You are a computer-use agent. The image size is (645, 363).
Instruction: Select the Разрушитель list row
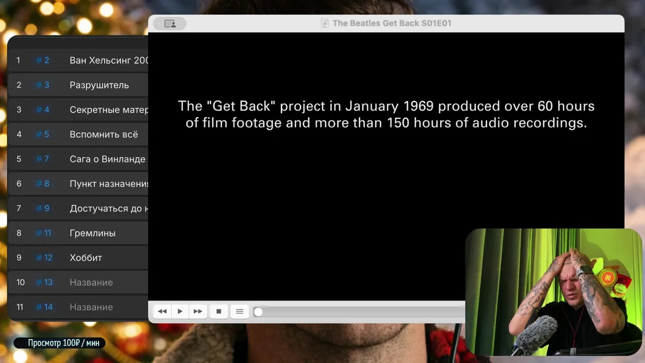(x=78, y=85)
